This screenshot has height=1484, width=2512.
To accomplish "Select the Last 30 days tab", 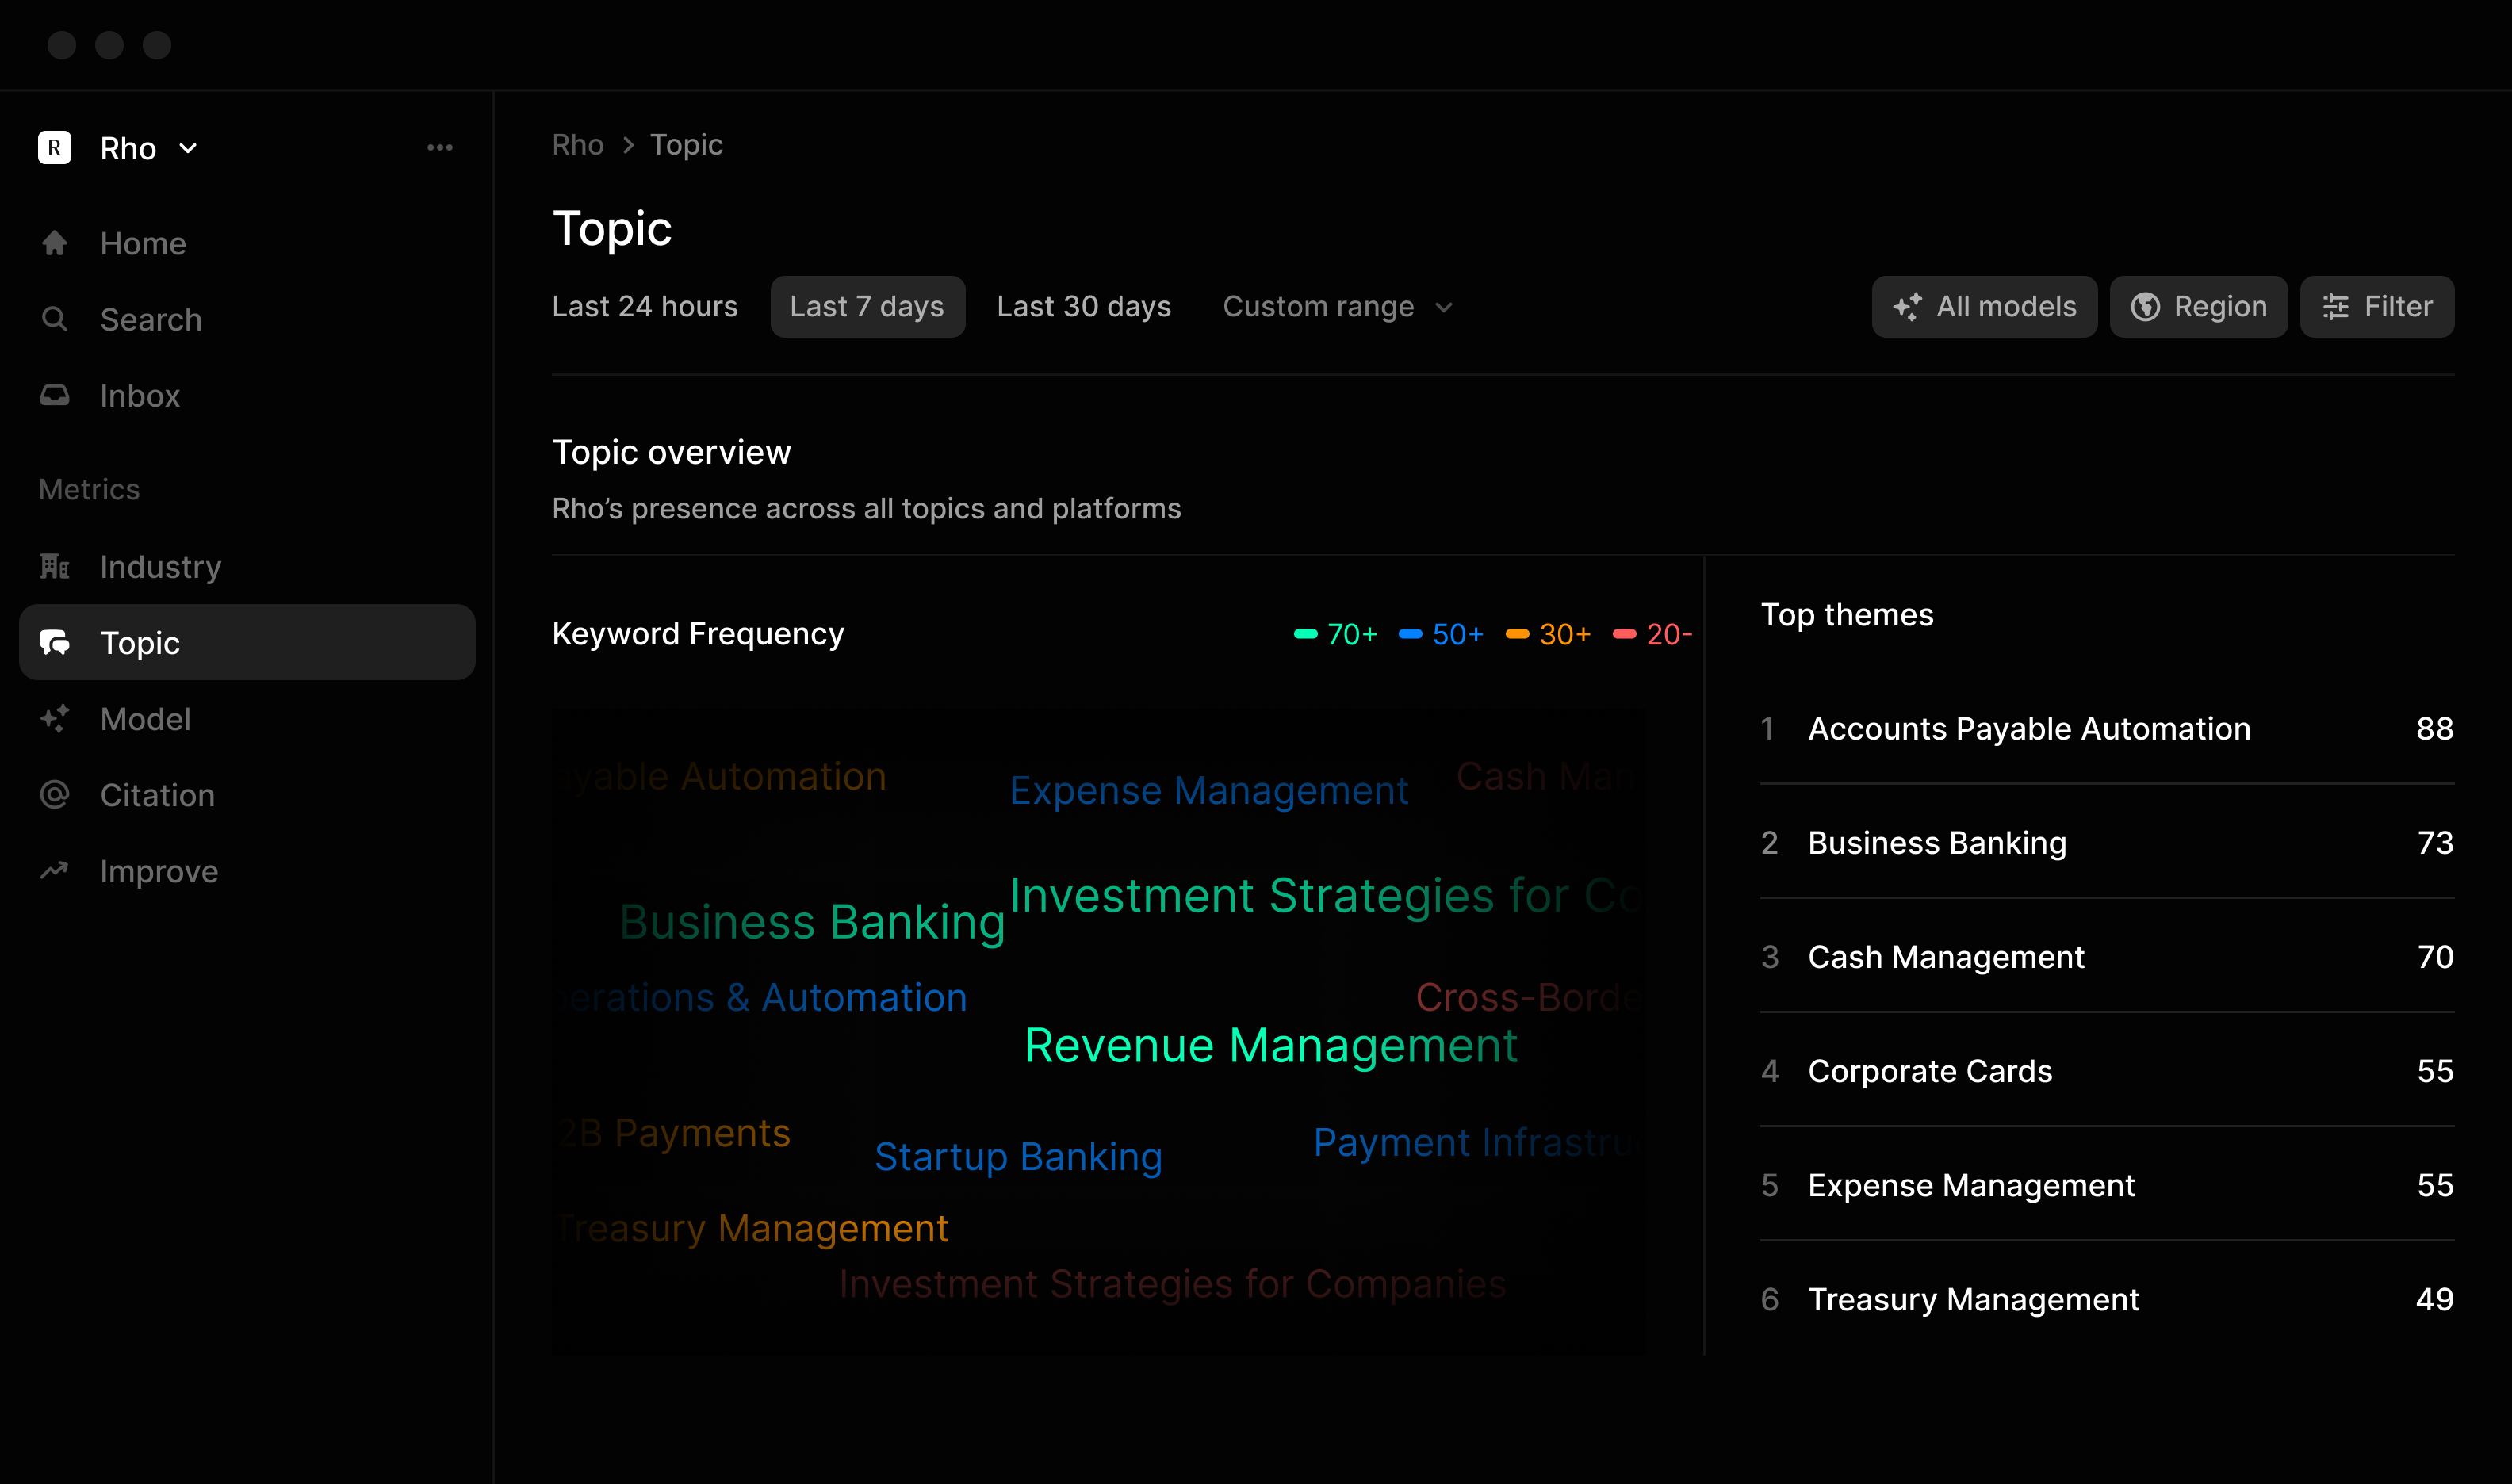I will coord(1083,306).
